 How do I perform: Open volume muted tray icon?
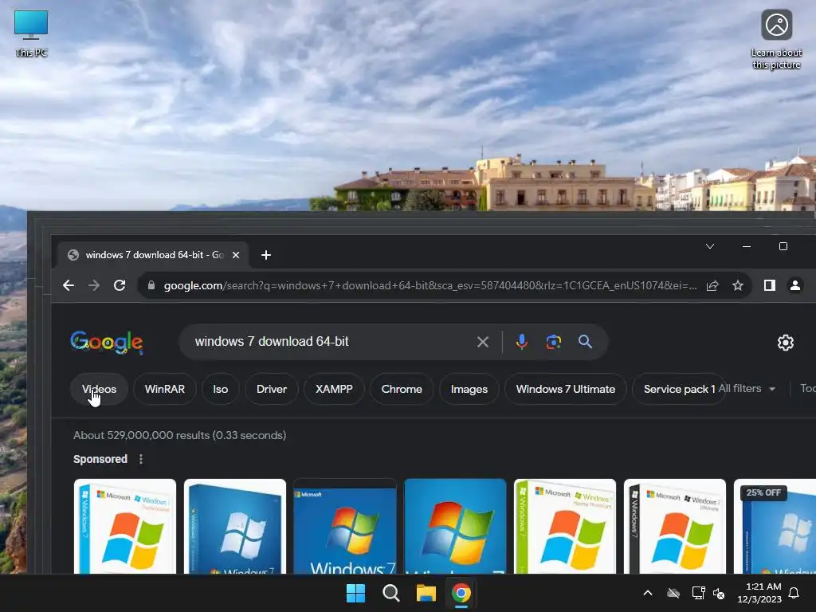point(720,593)
